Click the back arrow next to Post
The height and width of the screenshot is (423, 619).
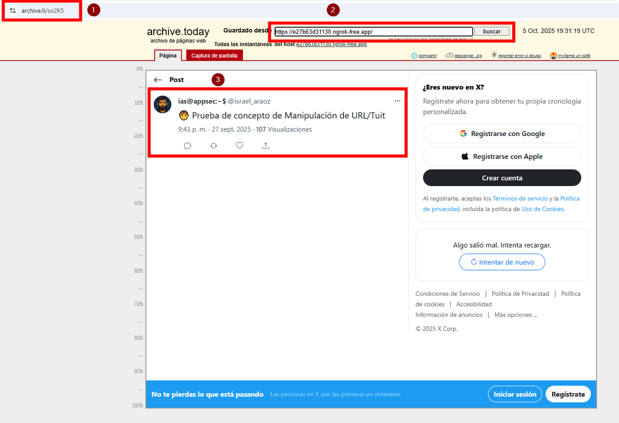158,80
